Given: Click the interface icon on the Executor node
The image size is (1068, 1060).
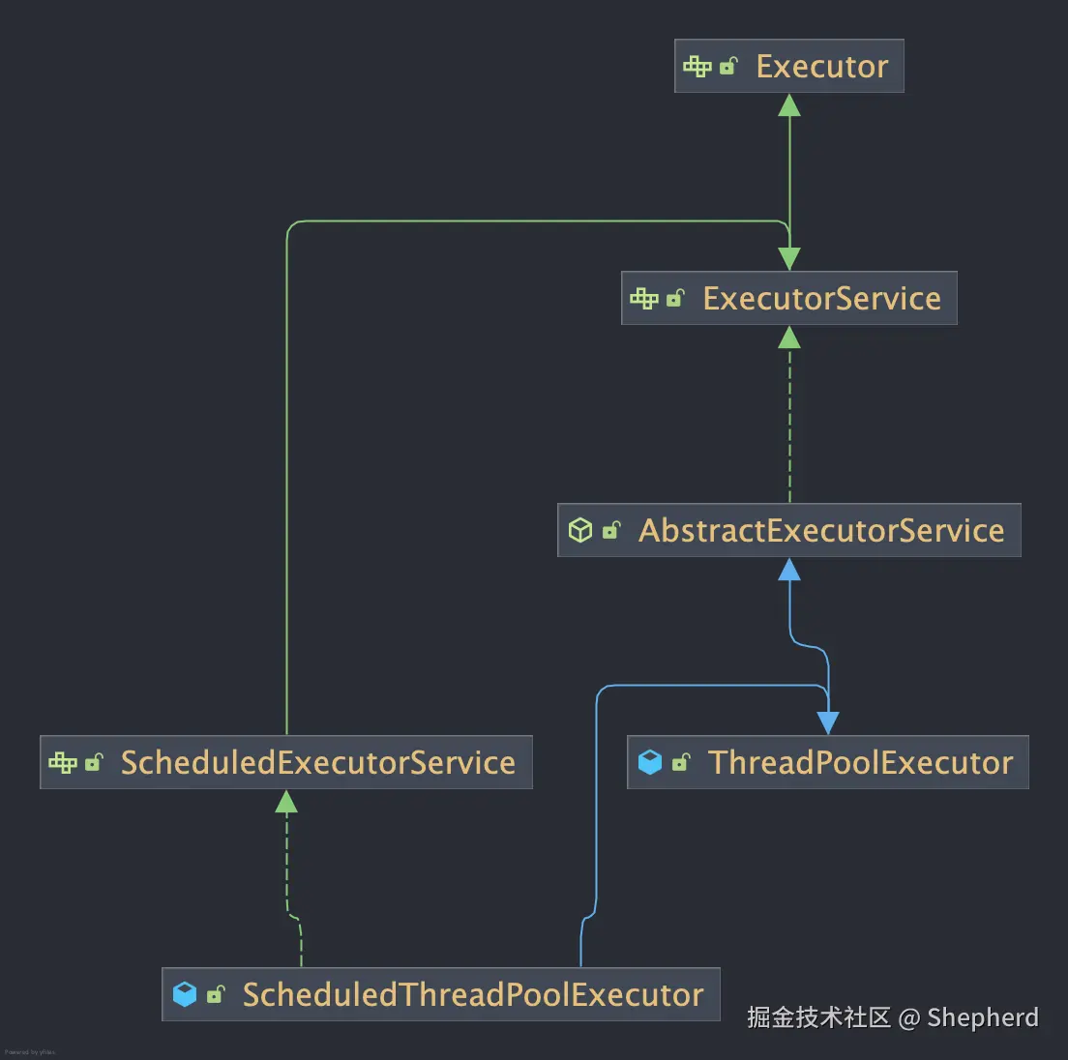Looking at the screenshot, I should pyautogui.click(x=697, y=66).
